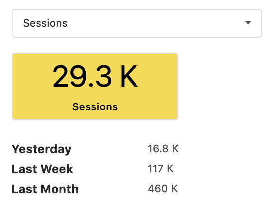The width and height of the screenshot is (272, 213).
Task: Select the Last Week row label
Action: click(42, 169)
